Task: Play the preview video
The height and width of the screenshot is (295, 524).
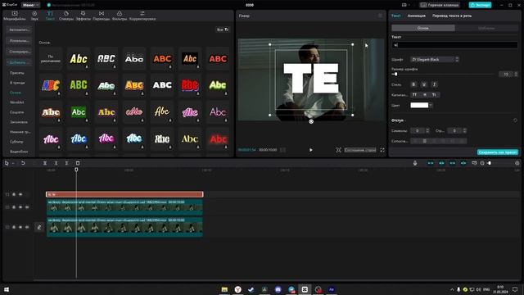Action: click(x=311, y=150)
